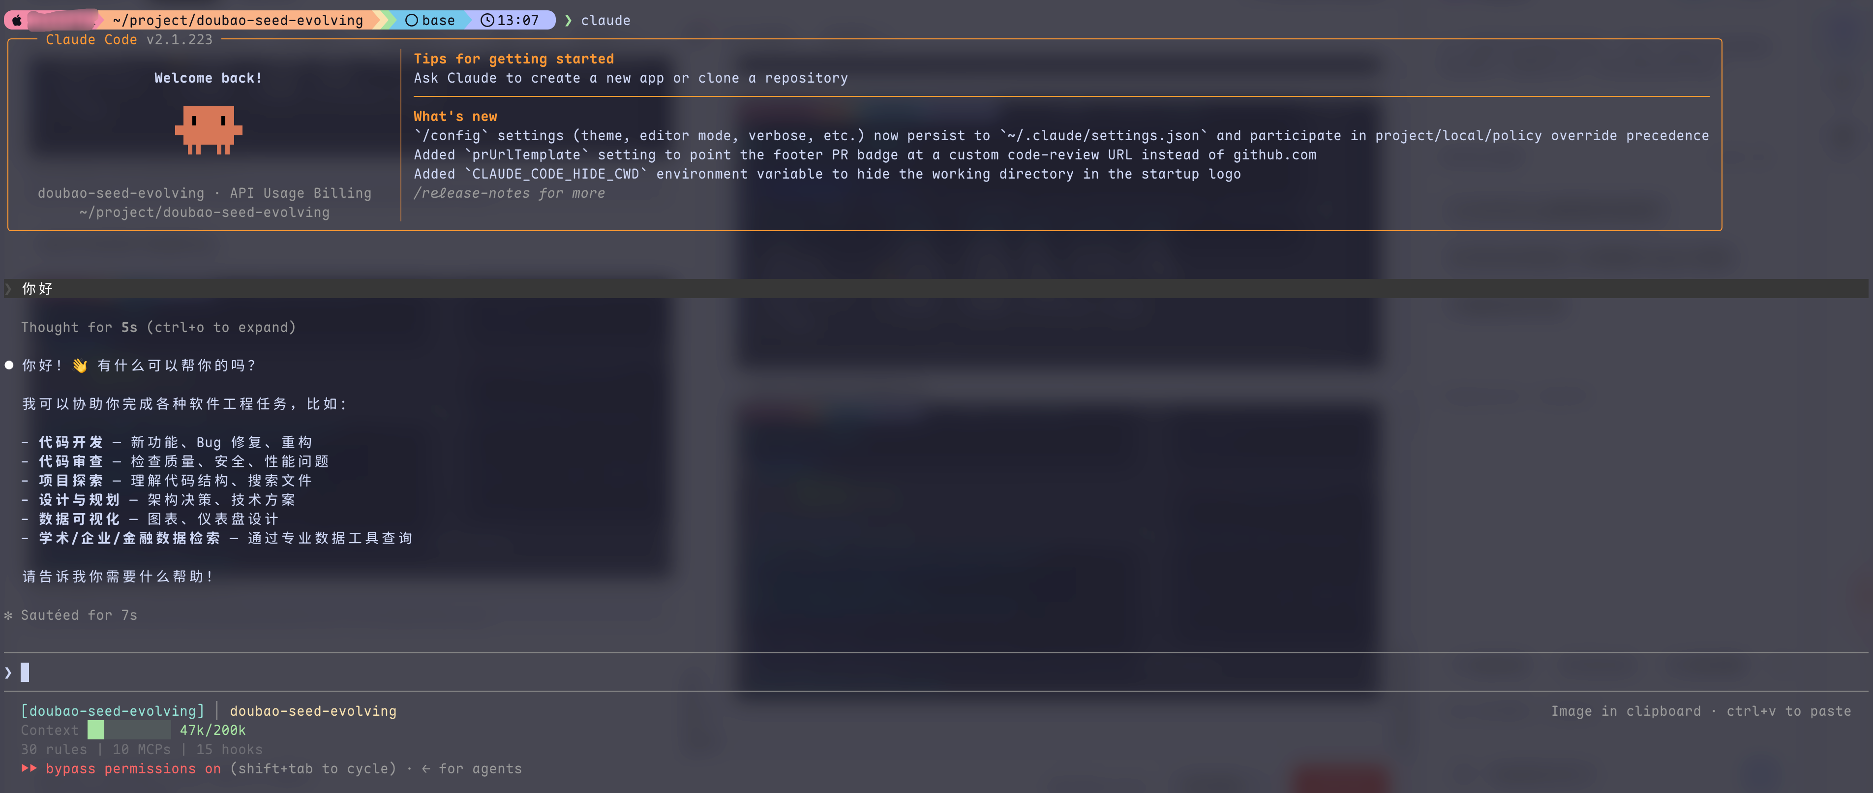Click the "10 MCPs" status entry

(142, 749)
